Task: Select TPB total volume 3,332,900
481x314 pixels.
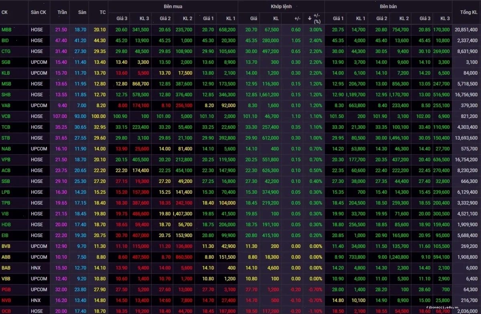Action: (467, 203)
